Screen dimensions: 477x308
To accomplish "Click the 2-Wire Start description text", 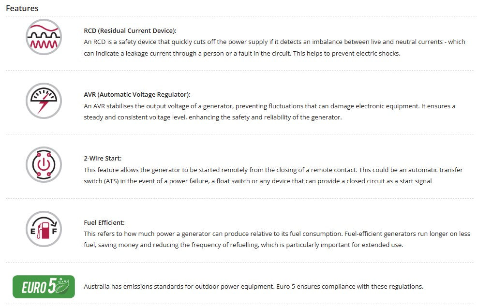I will (x=273, y=176).
